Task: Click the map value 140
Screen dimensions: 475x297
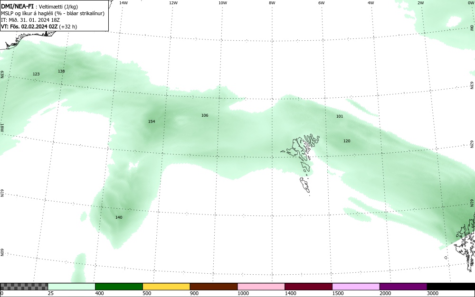Action: 119,217
